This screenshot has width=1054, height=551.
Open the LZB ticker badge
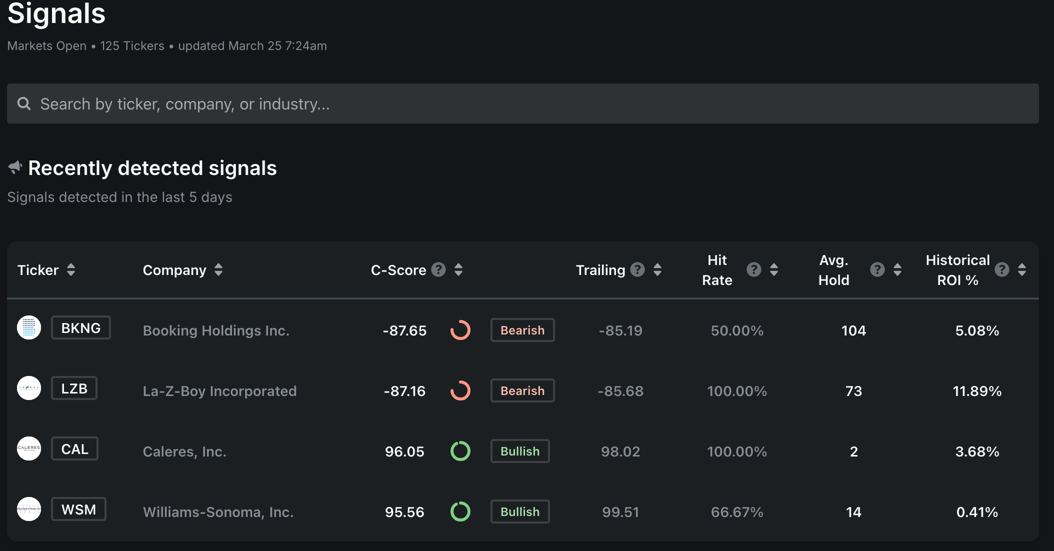point(74,388)
